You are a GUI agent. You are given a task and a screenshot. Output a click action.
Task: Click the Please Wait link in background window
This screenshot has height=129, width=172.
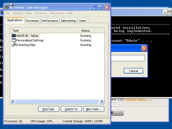point(138,99)
